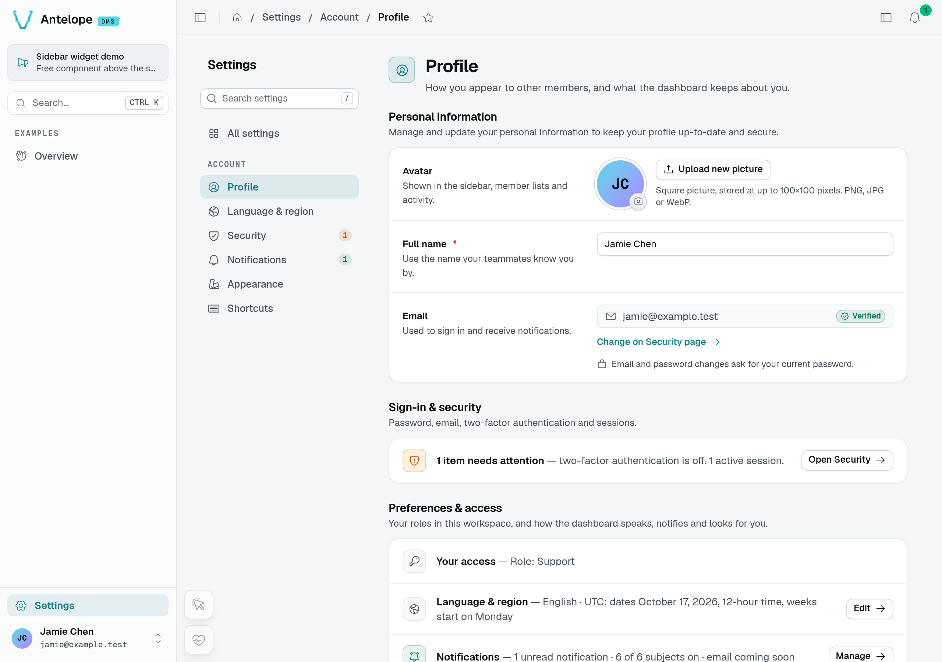Image resolution: width=942 pixels, height=662 pixels.
Task: Focus the global Search box
Action: (88, 103)
